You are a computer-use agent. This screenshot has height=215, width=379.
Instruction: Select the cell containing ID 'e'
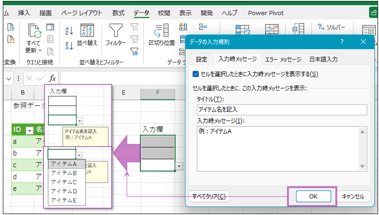tap(23, 189)
